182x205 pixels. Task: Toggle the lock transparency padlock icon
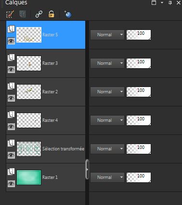click(x=52, y=14)
